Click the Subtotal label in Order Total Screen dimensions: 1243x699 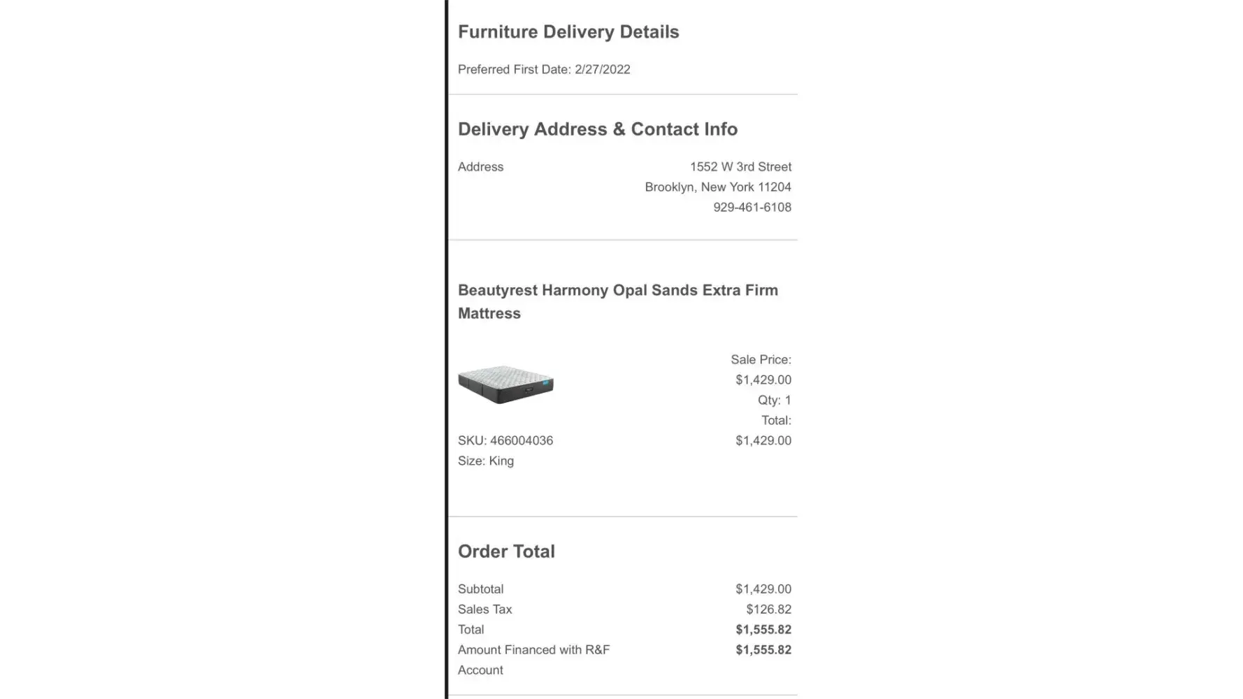click(480, 589)
